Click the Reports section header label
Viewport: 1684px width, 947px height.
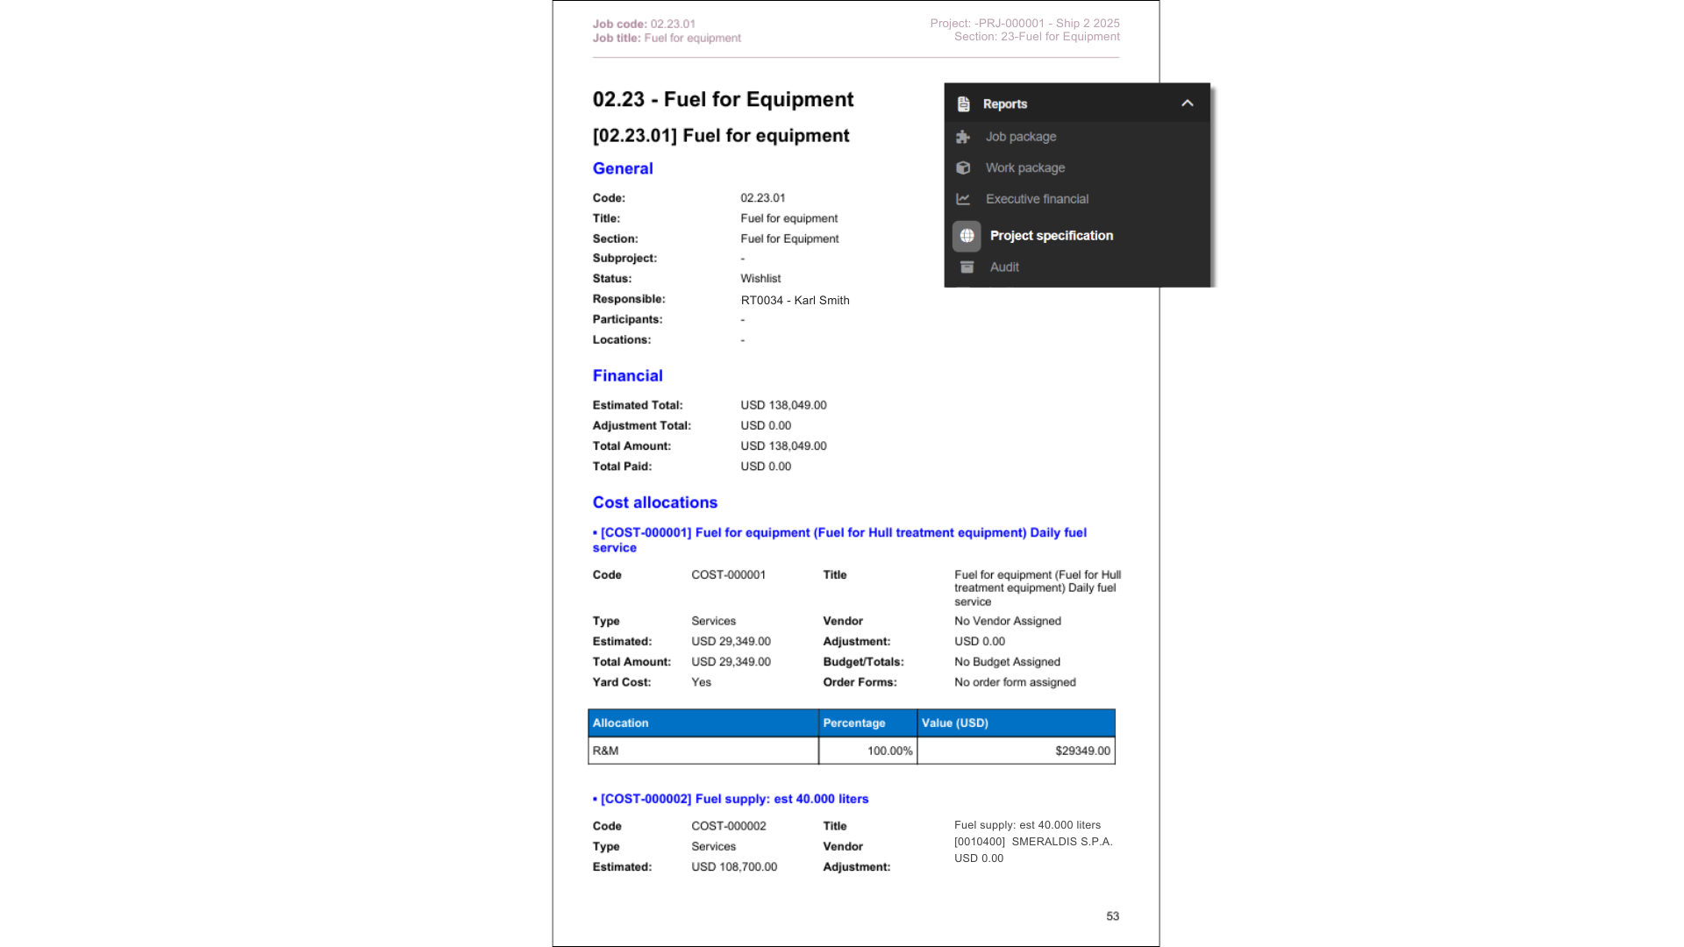[1005, 103]
